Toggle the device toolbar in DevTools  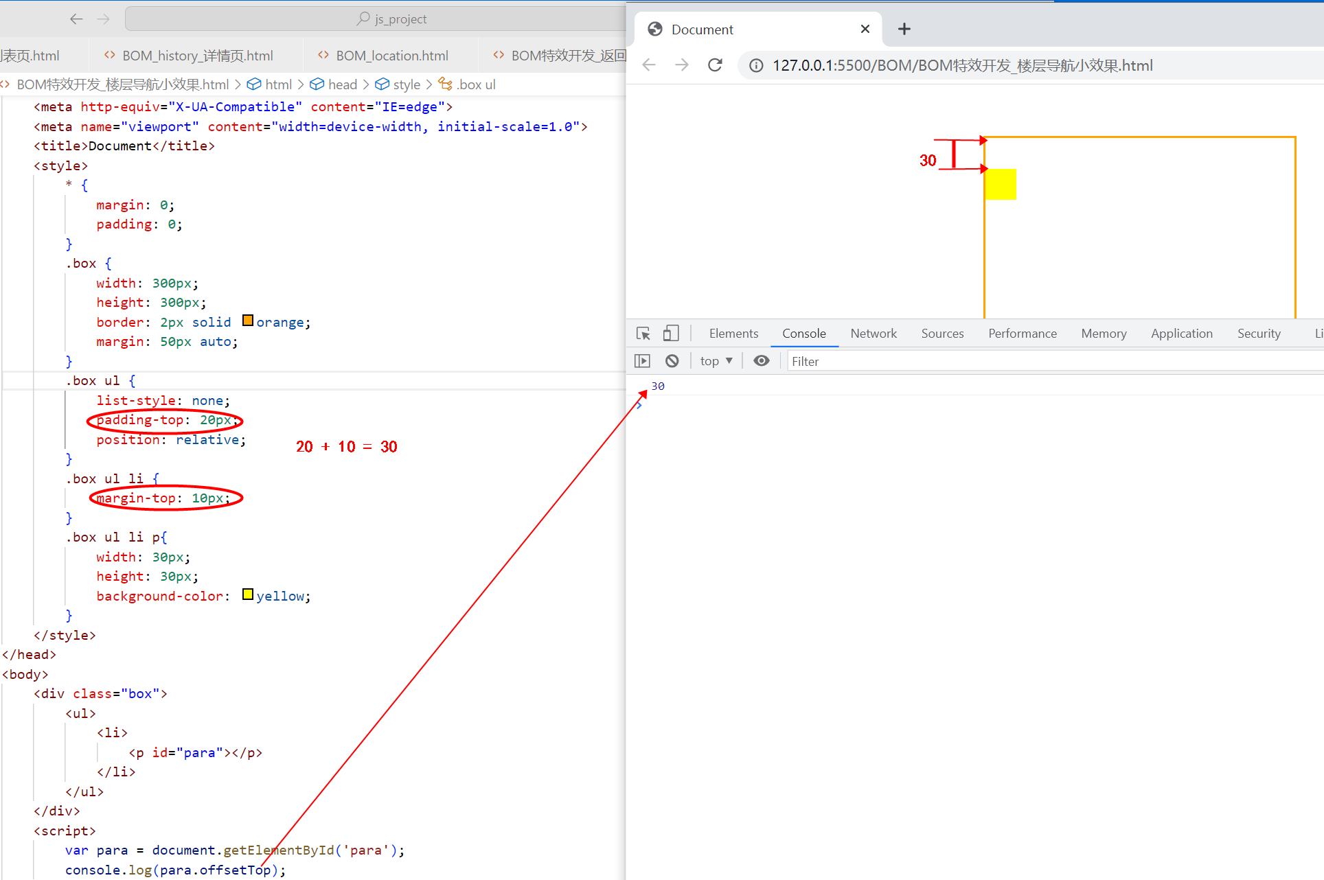pos(671,334)
